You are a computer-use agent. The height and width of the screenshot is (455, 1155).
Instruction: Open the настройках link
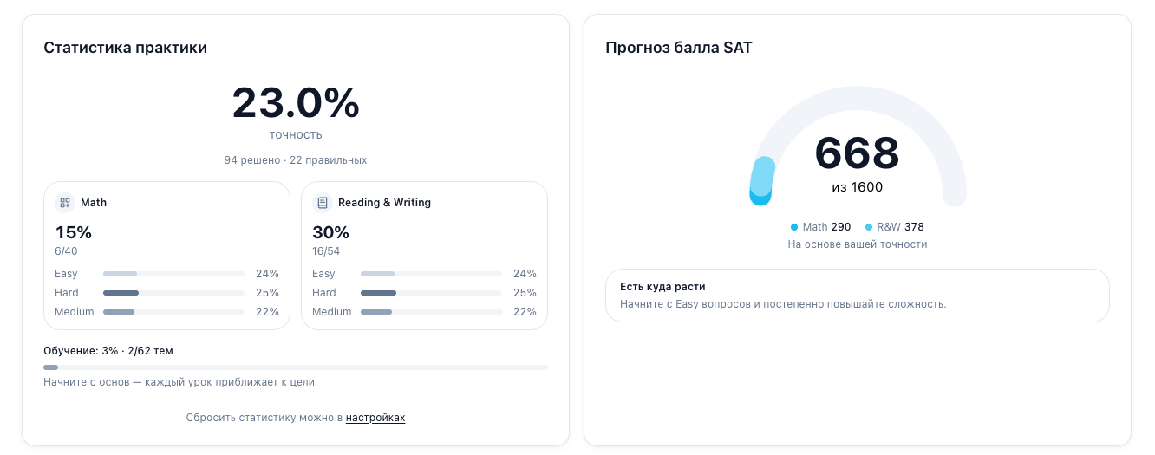click(x=375, y=418)
